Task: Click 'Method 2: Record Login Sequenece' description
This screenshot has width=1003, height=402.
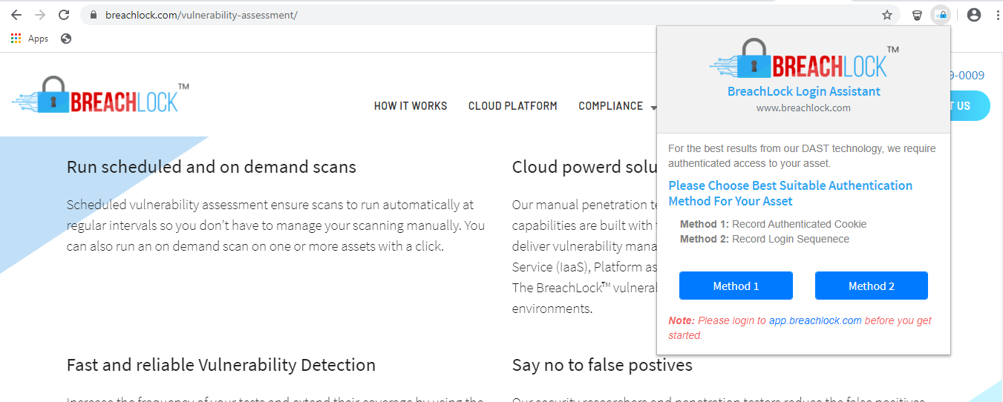Action: pos(765,239)
